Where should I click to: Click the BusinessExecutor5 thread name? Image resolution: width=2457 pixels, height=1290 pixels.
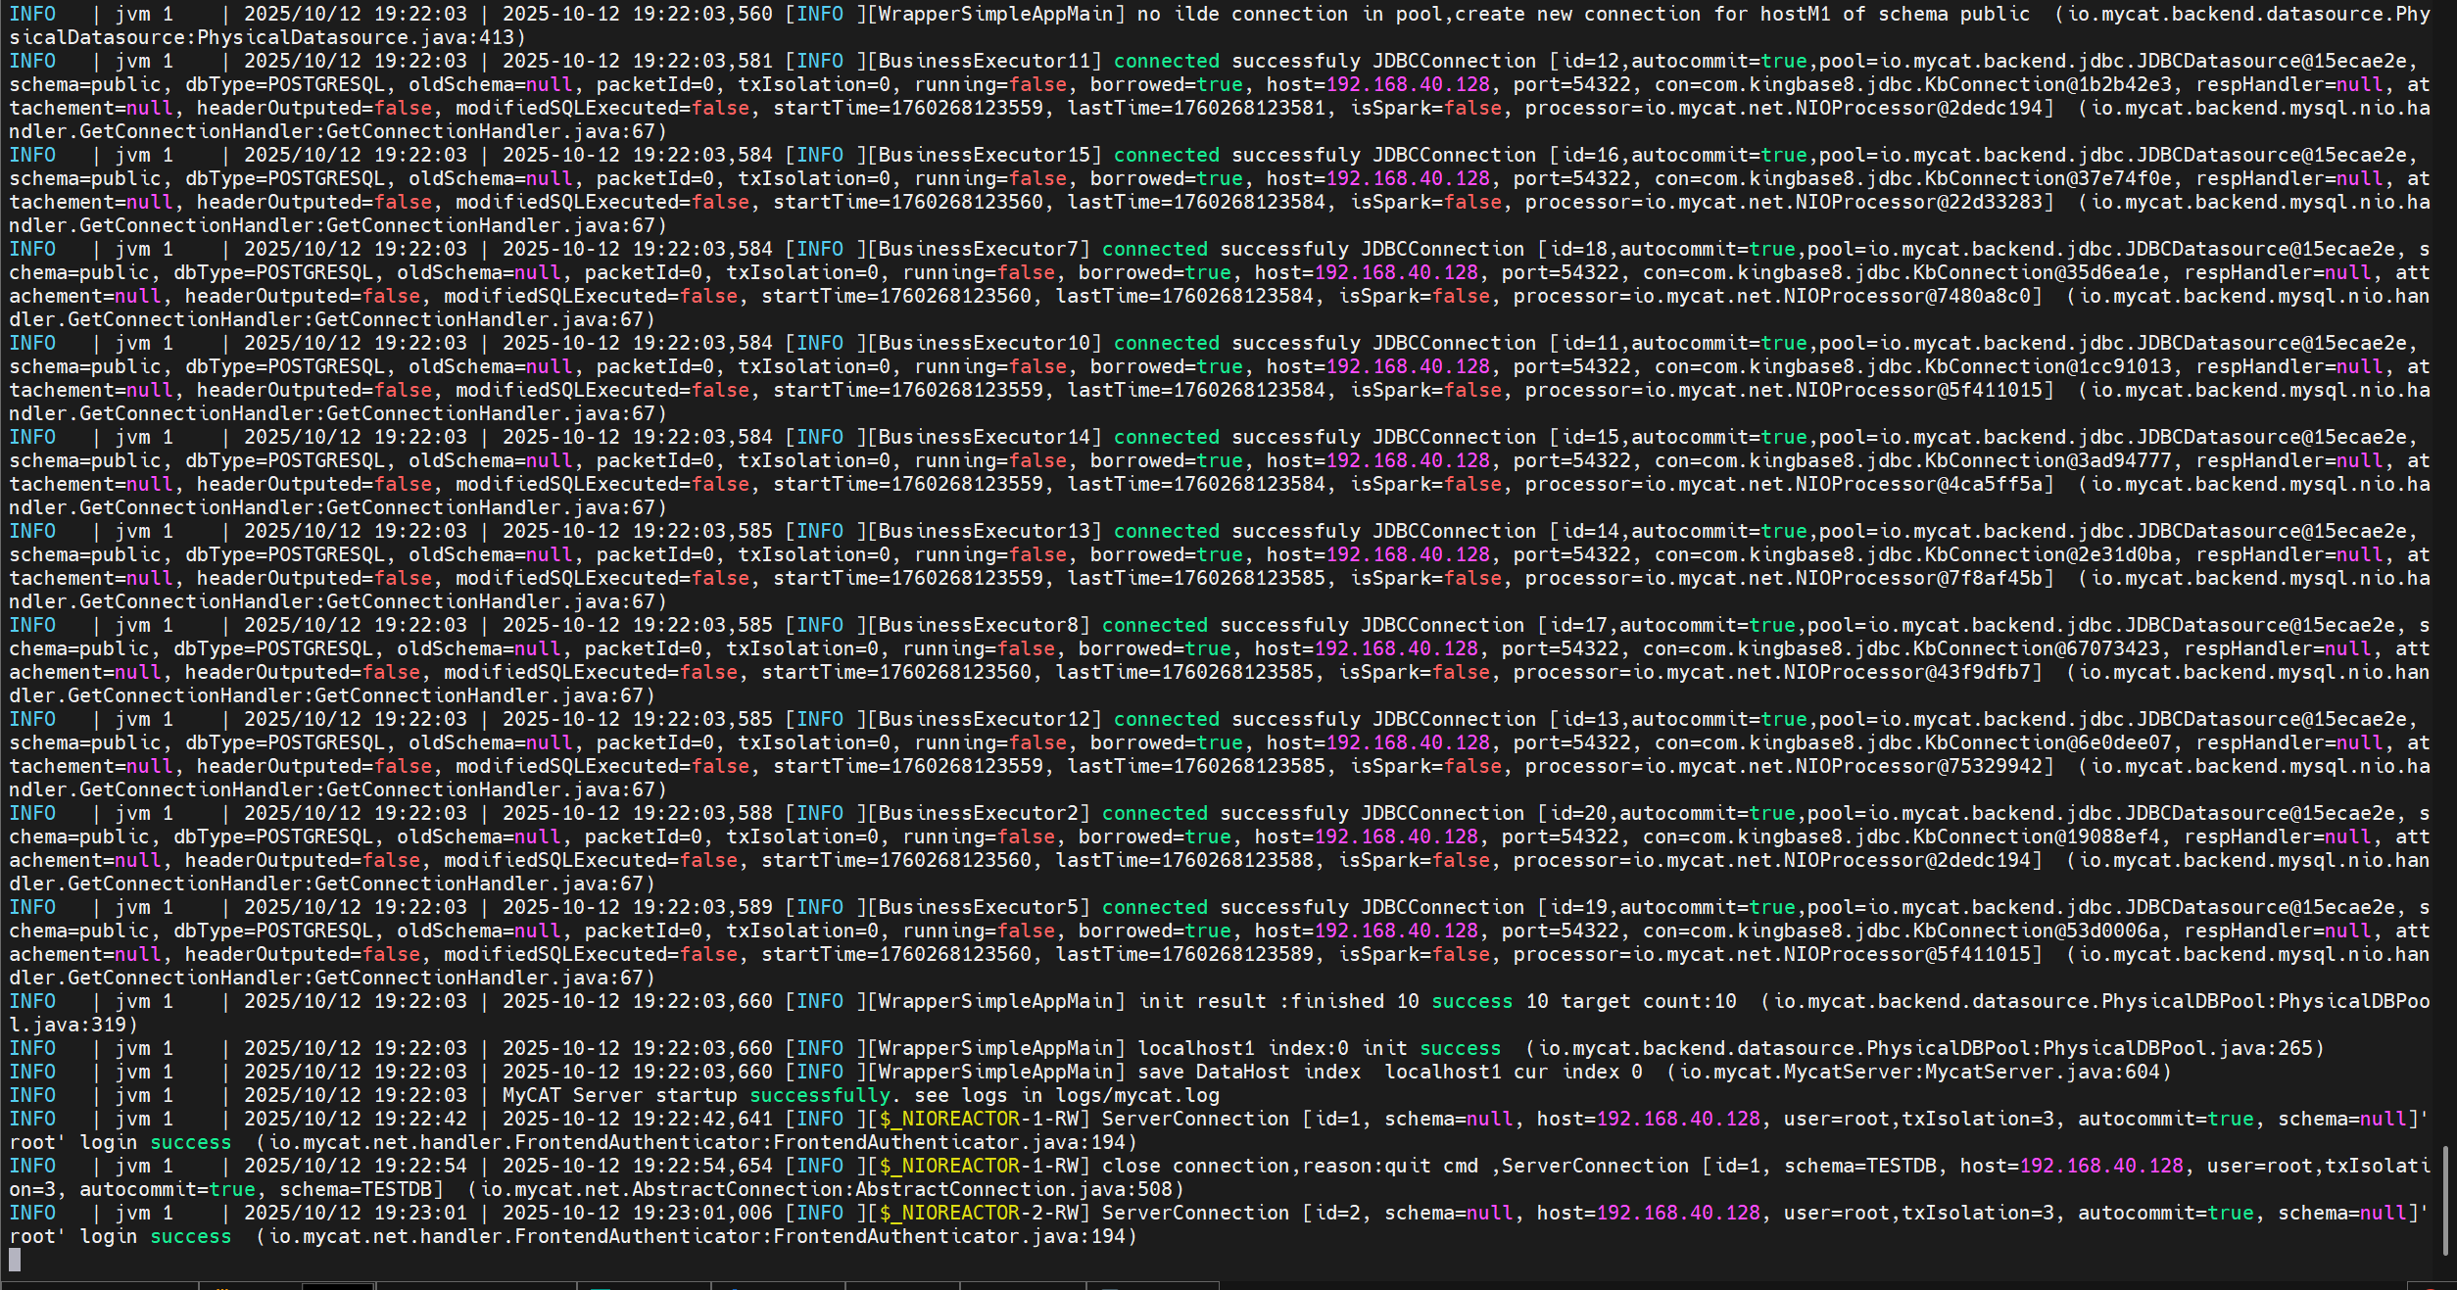(x=978, y=907)
